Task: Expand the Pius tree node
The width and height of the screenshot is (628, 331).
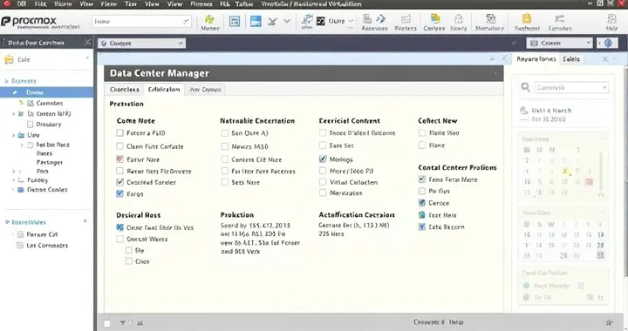Action: (x=13, y=171)
